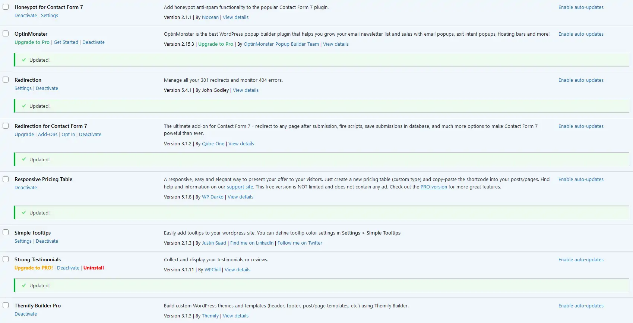633x323 pixels.
Task: Click Opt In link for Redirection for CF7
Action: (x=68, y=135)
